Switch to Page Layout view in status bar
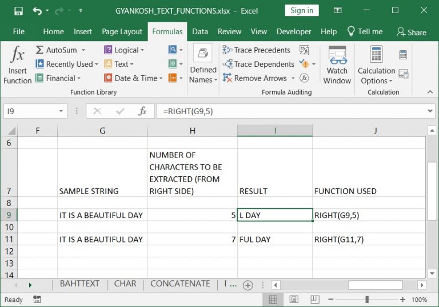The height and width of the screenshot is (307, 439). point(294,300)
